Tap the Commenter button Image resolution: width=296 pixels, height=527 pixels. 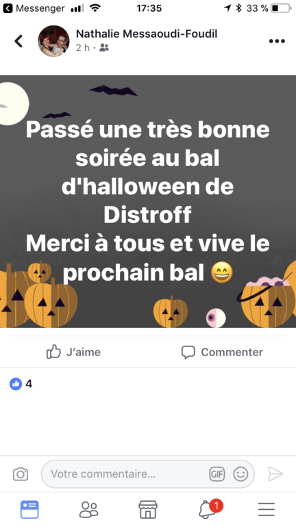click(222, 352)
